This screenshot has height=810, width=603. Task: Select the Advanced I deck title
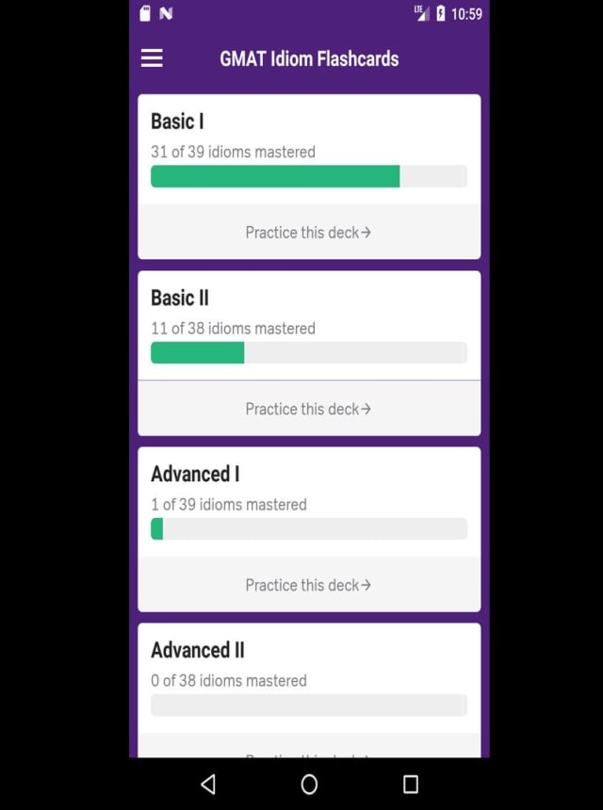point(195,474)
